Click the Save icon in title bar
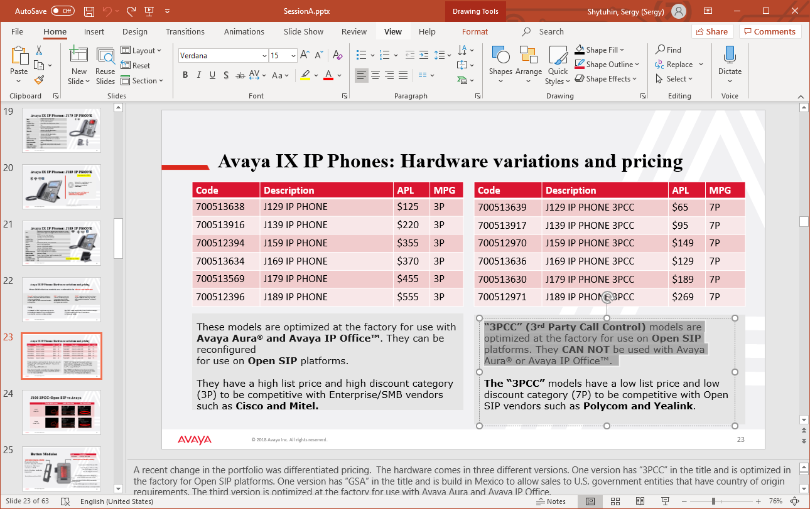The height and width of the screenshot is (509, 810). pyautogui.click(x=89, y=11)
